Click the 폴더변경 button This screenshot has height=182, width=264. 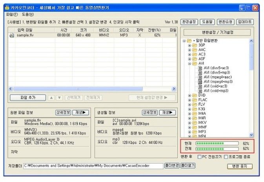click(172, 165)
